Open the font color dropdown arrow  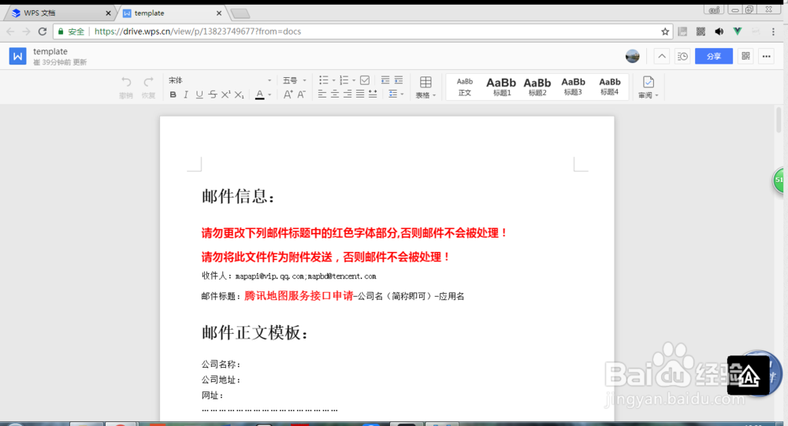coord(269,94)
